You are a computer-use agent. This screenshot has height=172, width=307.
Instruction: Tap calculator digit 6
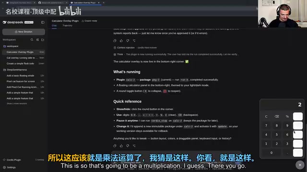point(287,135)
